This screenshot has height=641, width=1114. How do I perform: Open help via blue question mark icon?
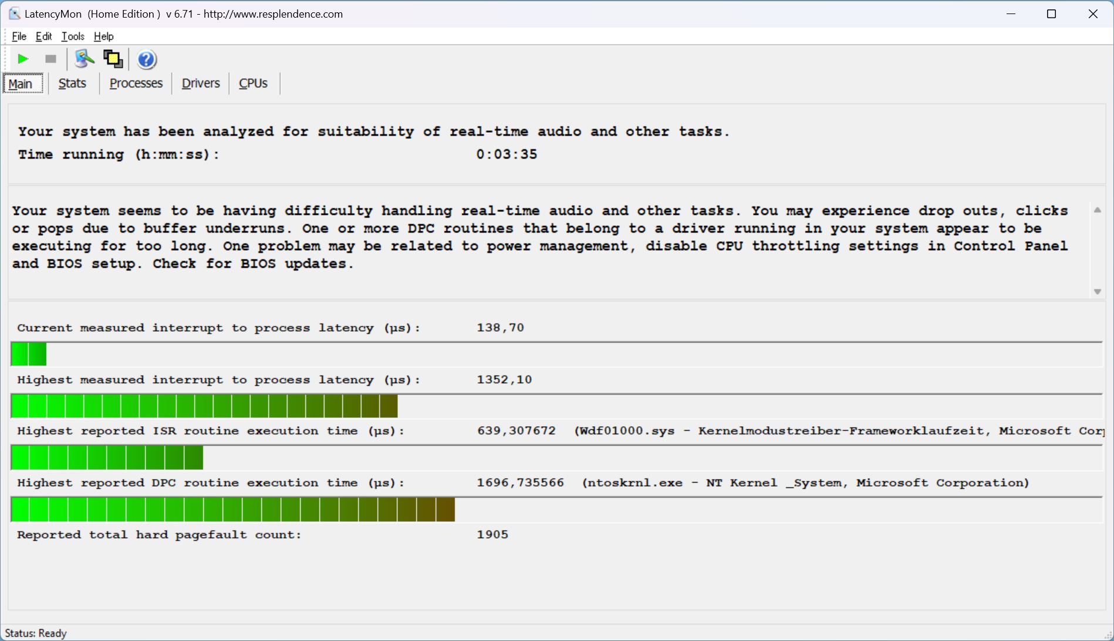pos(146,59)
